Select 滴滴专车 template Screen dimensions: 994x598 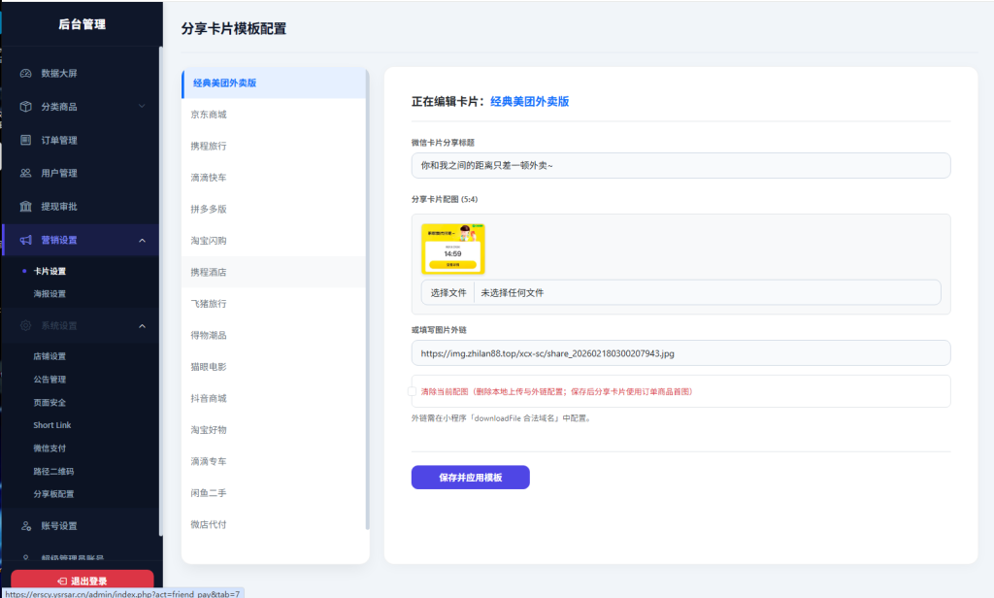pos(274,462)
